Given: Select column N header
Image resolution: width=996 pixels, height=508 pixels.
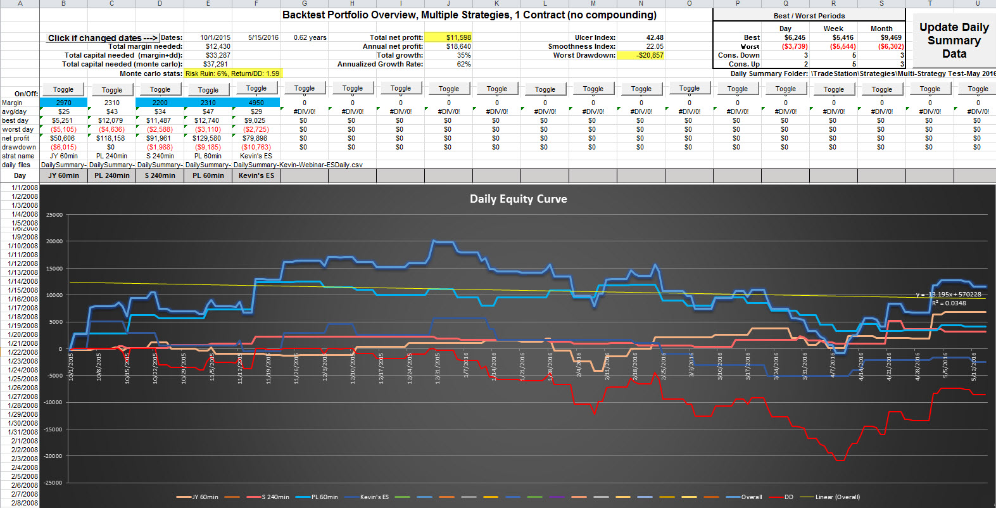Looking at the screenshot, I should point(641,3).
